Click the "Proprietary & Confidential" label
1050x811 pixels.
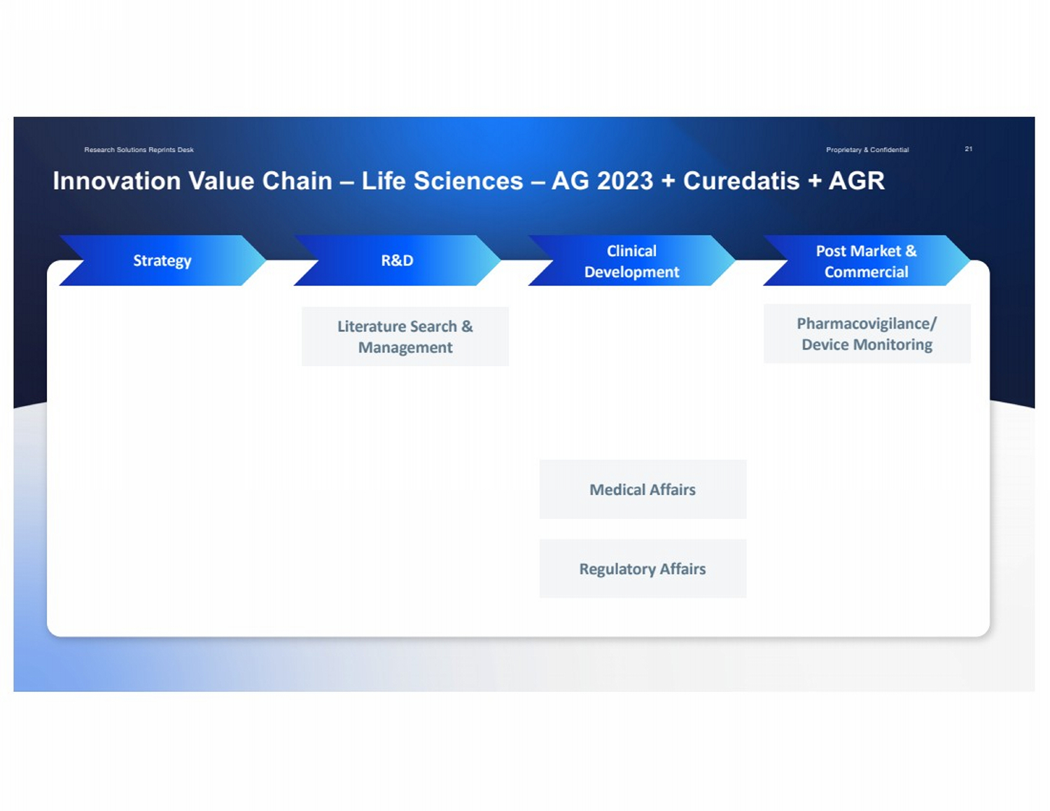867,150
